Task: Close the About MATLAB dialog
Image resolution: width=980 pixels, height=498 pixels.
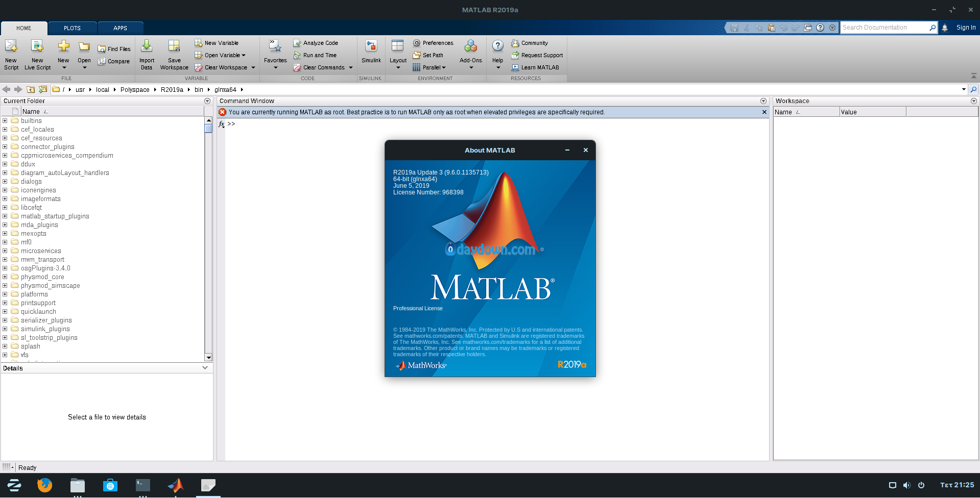Action: point(586,150)
